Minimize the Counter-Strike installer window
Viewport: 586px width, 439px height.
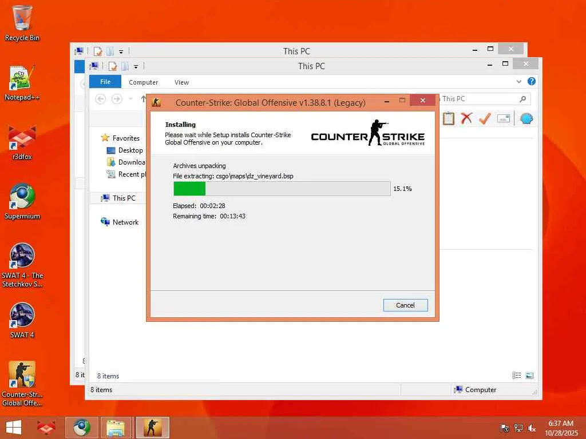387,101
